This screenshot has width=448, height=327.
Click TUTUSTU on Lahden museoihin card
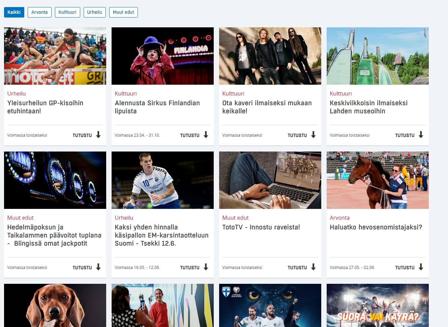405,135
